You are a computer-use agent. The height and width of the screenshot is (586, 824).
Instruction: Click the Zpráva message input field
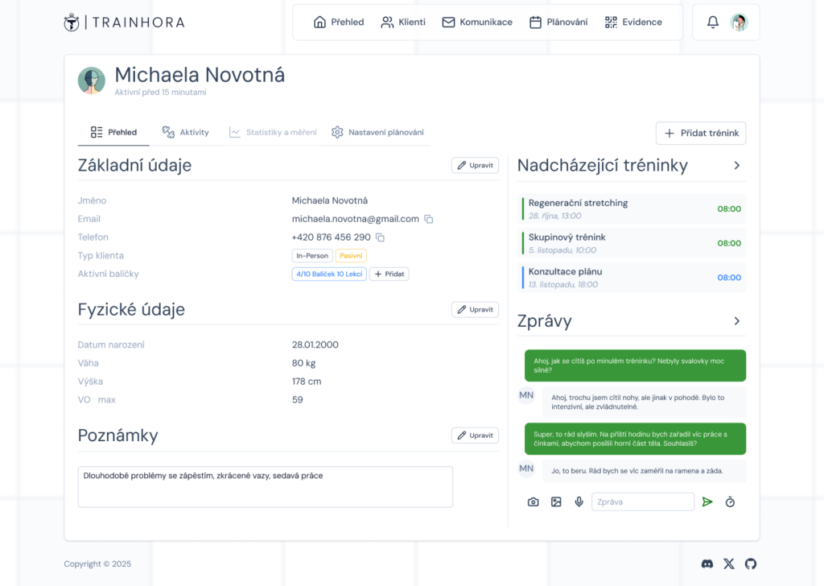tap(642, 502)
